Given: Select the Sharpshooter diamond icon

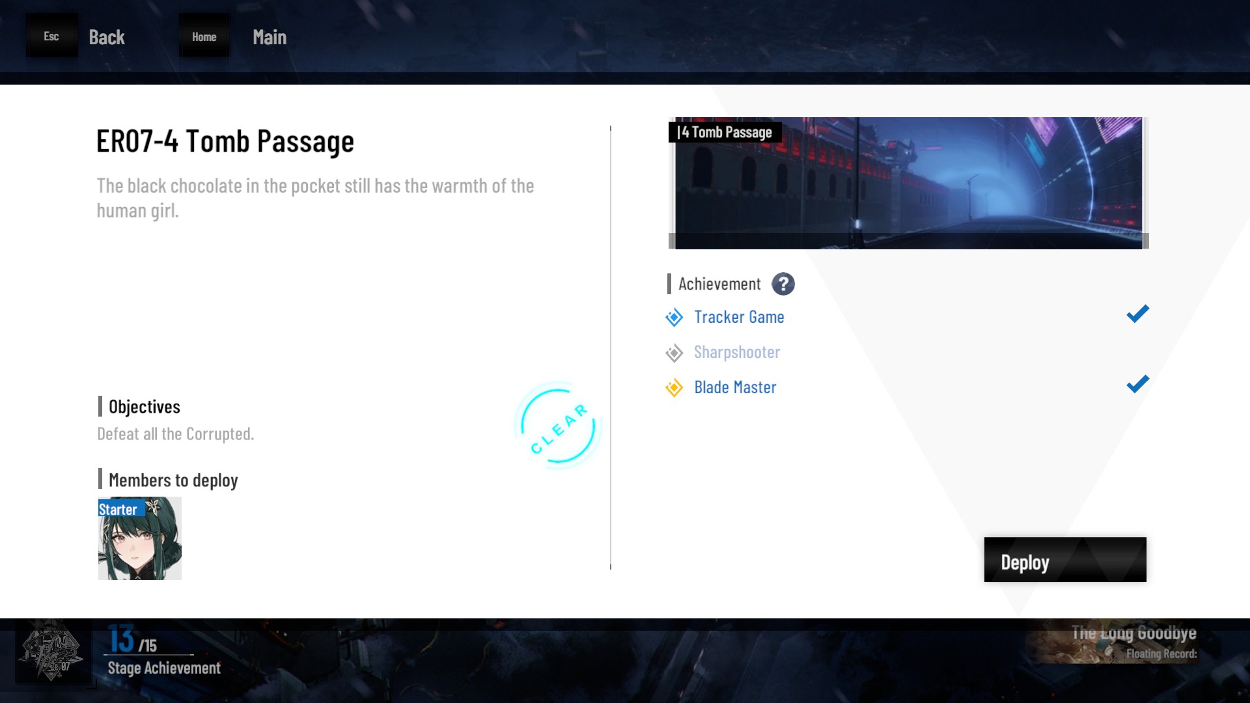Looking at the screenshot, I should (674, 353).
